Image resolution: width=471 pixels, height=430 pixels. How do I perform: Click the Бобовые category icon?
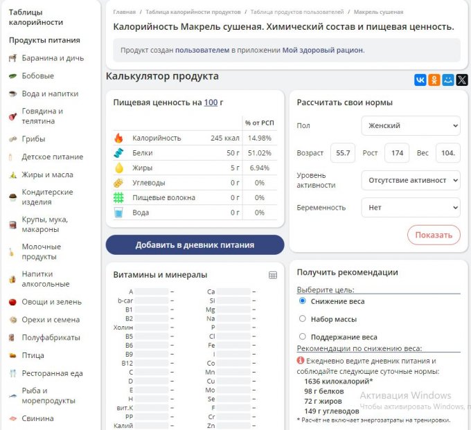(13, 76)
